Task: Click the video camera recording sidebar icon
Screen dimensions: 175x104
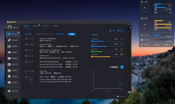Action: pyautogui.click(x=9, y=58)
